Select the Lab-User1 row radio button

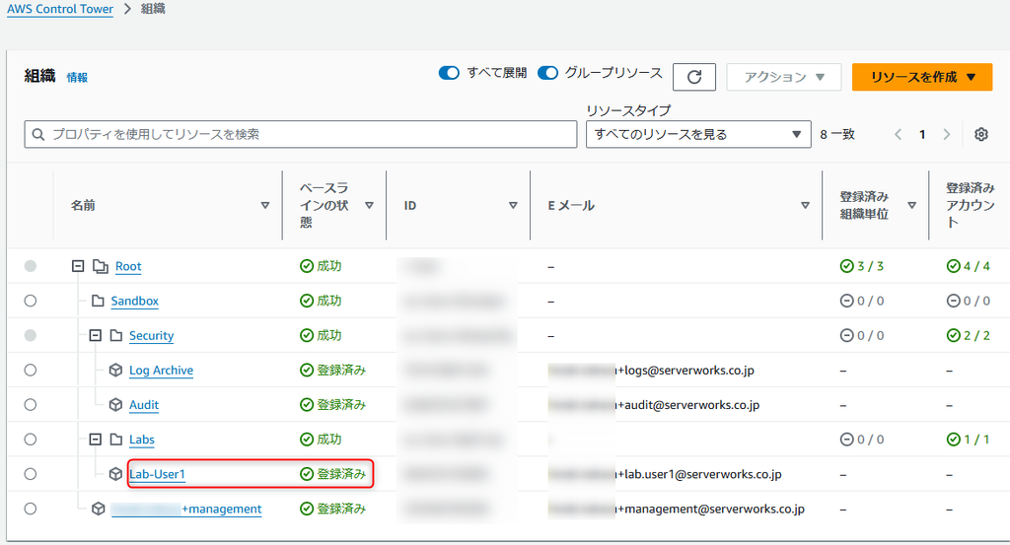(x=31, y=474)
